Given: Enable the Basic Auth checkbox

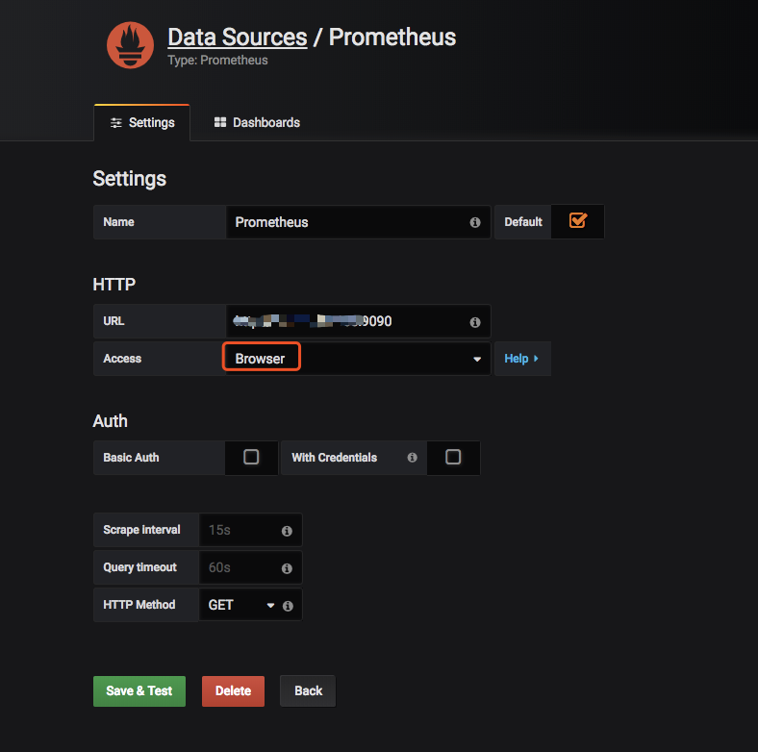Looking at the screenshot, I should click(251, 457).
